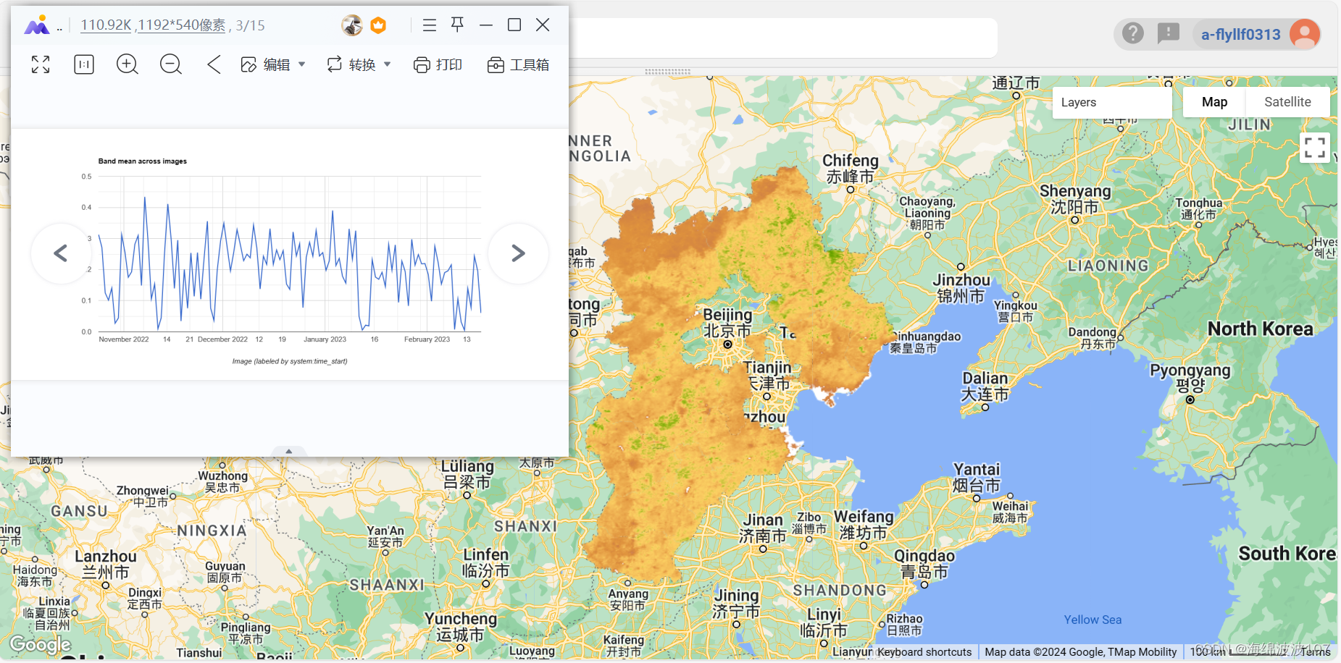Click the Jinzhou 锦州市 map label
The width and height of the screenshot is (1341, 663).
961,288
